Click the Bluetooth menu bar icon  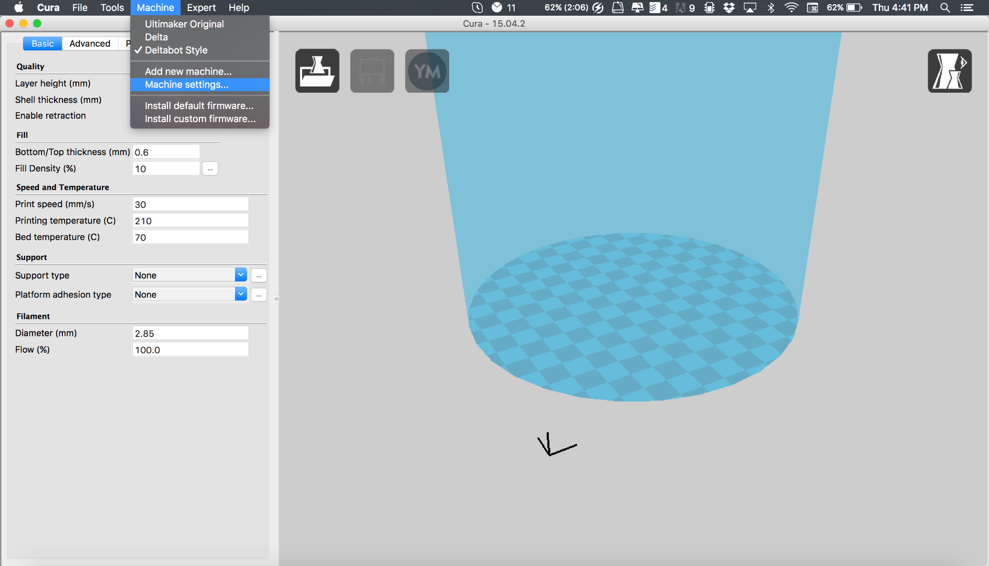771,7
